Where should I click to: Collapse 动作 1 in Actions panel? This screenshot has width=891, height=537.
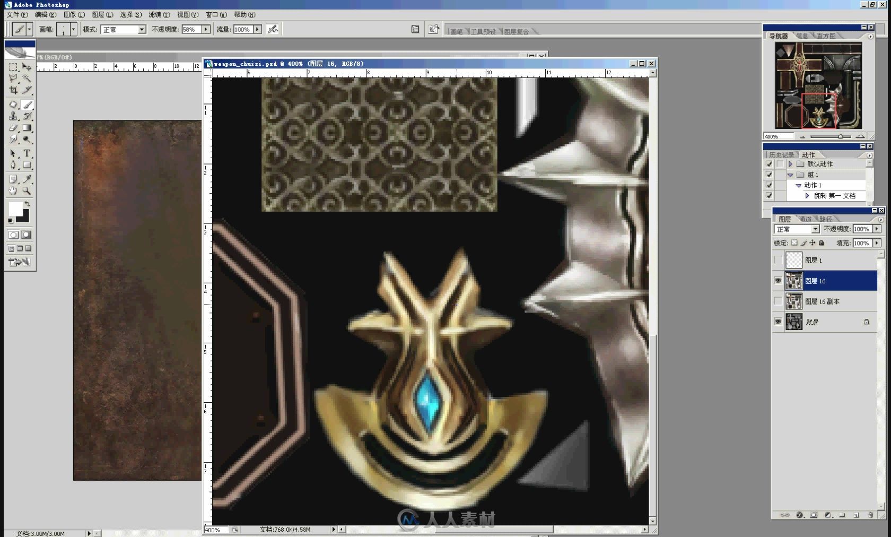[799, 185]
